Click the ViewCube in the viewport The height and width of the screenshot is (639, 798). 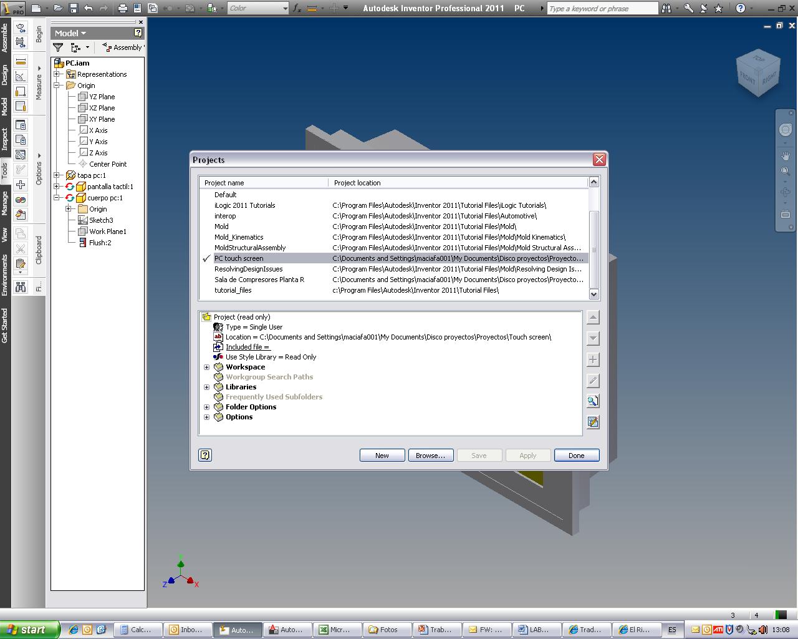tap(757, 73)
